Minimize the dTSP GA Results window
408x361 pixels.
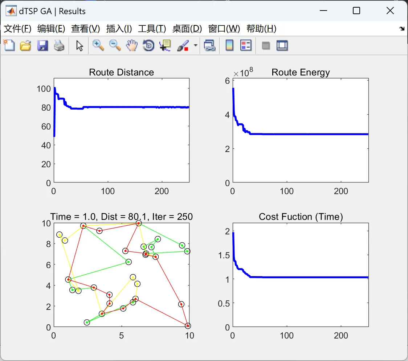pyautogui.click(x=323, y=11)
